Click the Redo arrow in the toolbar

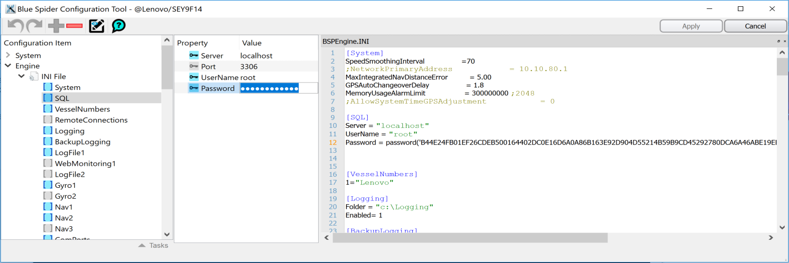tap(34, 26)
